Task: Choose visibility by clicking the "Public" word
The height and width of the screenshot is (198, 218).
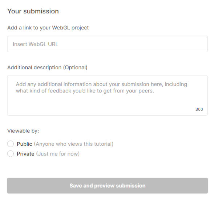Action: [x=24, y=144]
